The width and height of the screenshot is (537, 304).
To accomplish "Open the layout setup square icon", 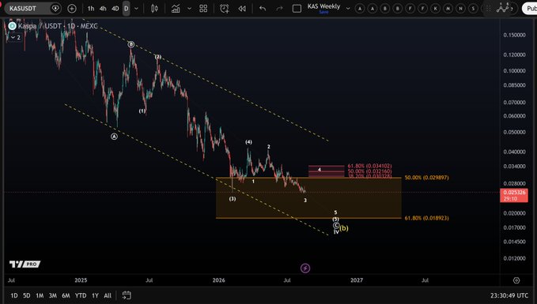I will tap(297, 9).
